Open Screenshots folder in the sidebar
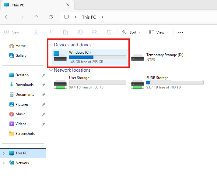217x180 pixels. click(x=22, y=134)
